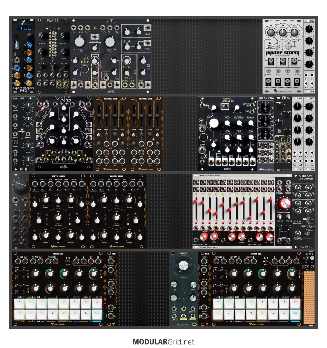Click the AUX jack on Plaits

66,84
